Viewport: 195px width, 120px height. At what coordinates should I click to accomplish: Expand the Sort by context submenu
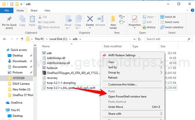click(133, 67)
